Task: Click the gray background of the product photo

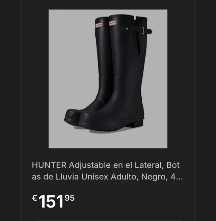Action: (71, 56)
